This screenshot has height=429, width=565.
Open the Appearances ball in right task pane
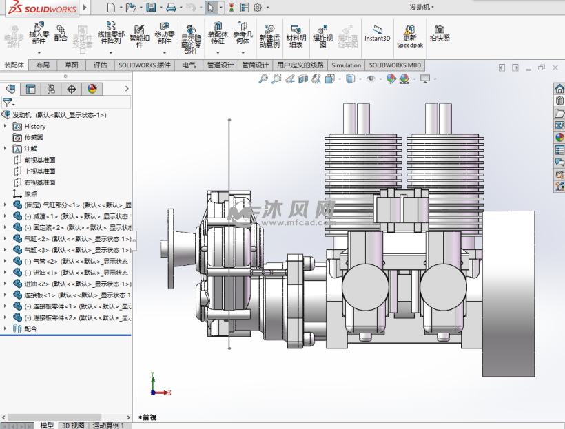559,136
